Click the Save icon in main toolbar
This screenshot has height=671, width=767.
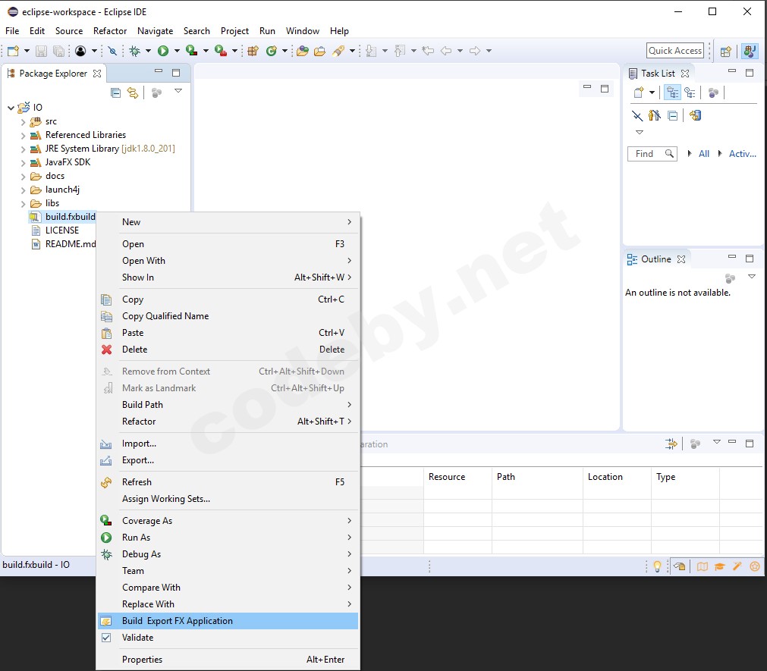tap(41, 51)
